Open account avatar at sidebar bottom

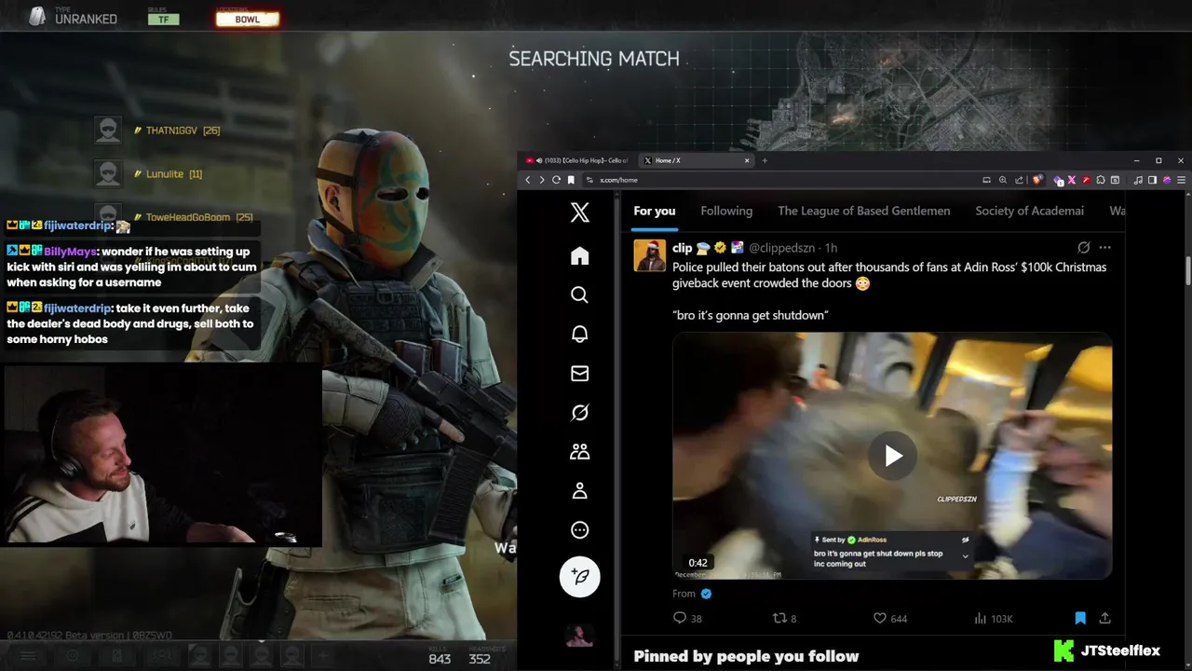[x=579, y=636]
